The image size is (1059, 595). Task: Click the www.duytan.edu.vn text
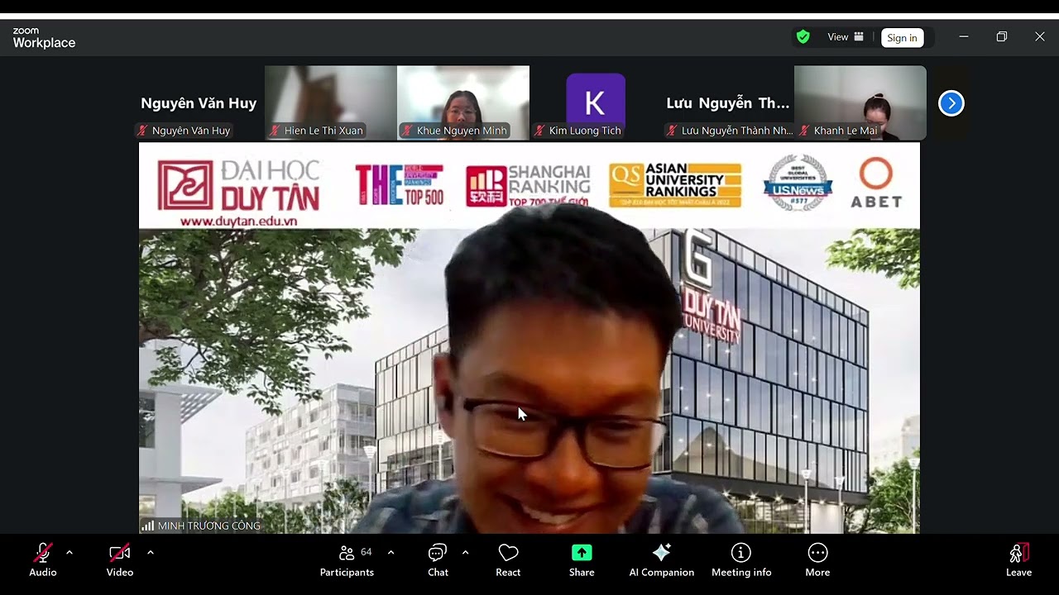238,221
